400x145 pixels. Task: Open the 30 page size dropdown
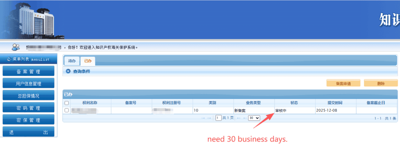[254, 118]
